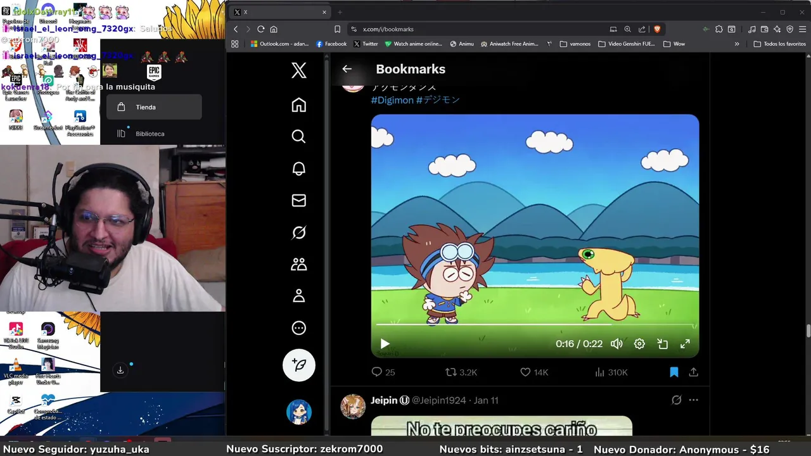Compose a new post with feather button

click(x=298, y=365)
